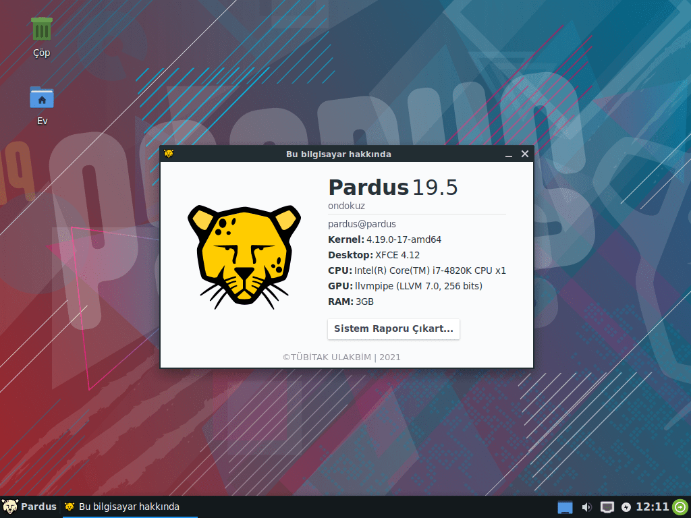Open the wired network connection icon
This screenshot has height=518, width=691.
[607, 507]
